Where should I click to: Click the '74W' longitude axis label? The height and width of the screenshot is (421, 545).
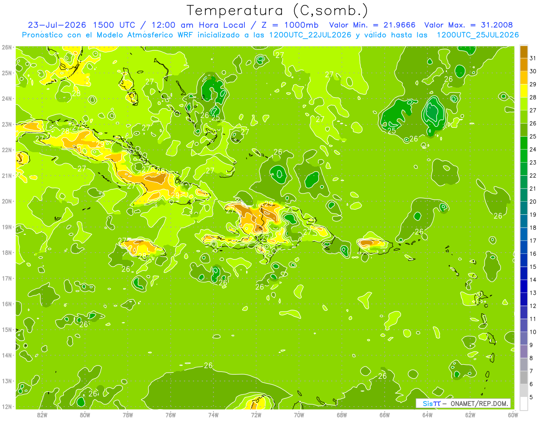tap(213, 415)
